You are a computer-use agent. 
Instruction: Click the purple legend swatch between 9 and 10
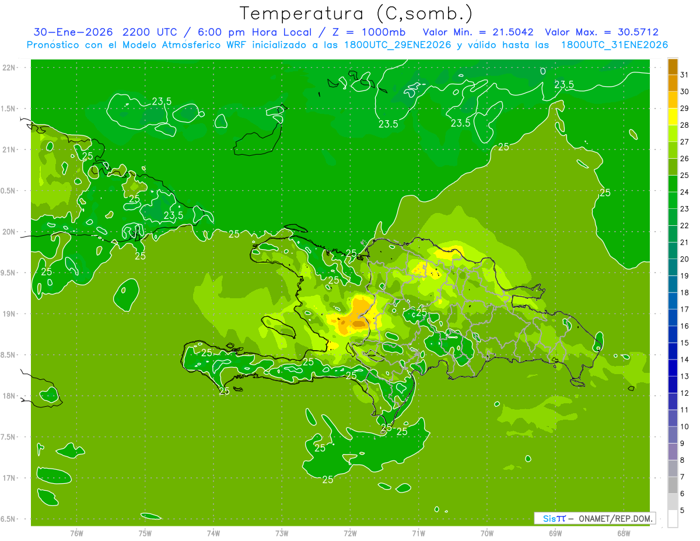[673, 435]
